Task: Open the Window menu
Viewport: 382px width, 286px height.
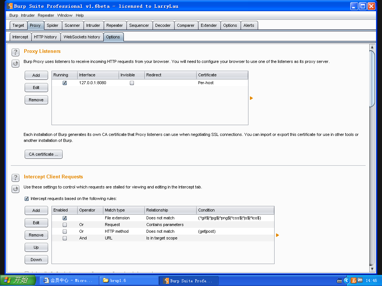Action: point(65,15)
